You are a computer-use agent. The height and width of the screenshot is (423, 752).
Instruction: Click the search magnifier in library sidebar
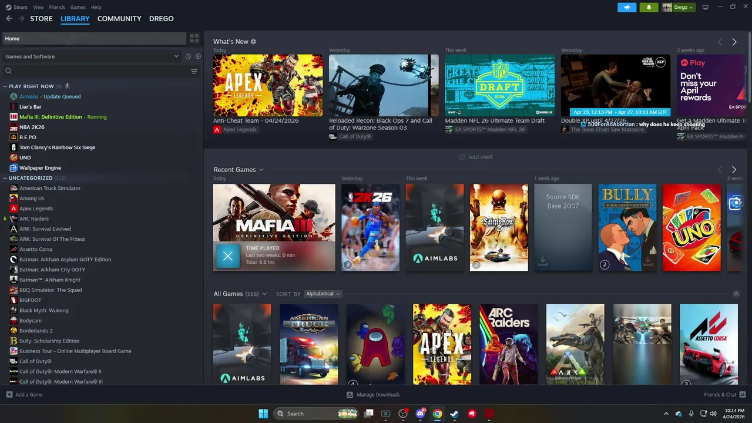pyautogui.click(x=8, y=71)
